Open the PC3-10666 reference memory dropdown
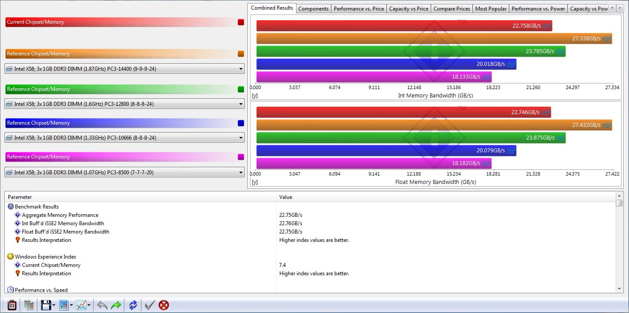The image size is (629, 313). [124, 138]
